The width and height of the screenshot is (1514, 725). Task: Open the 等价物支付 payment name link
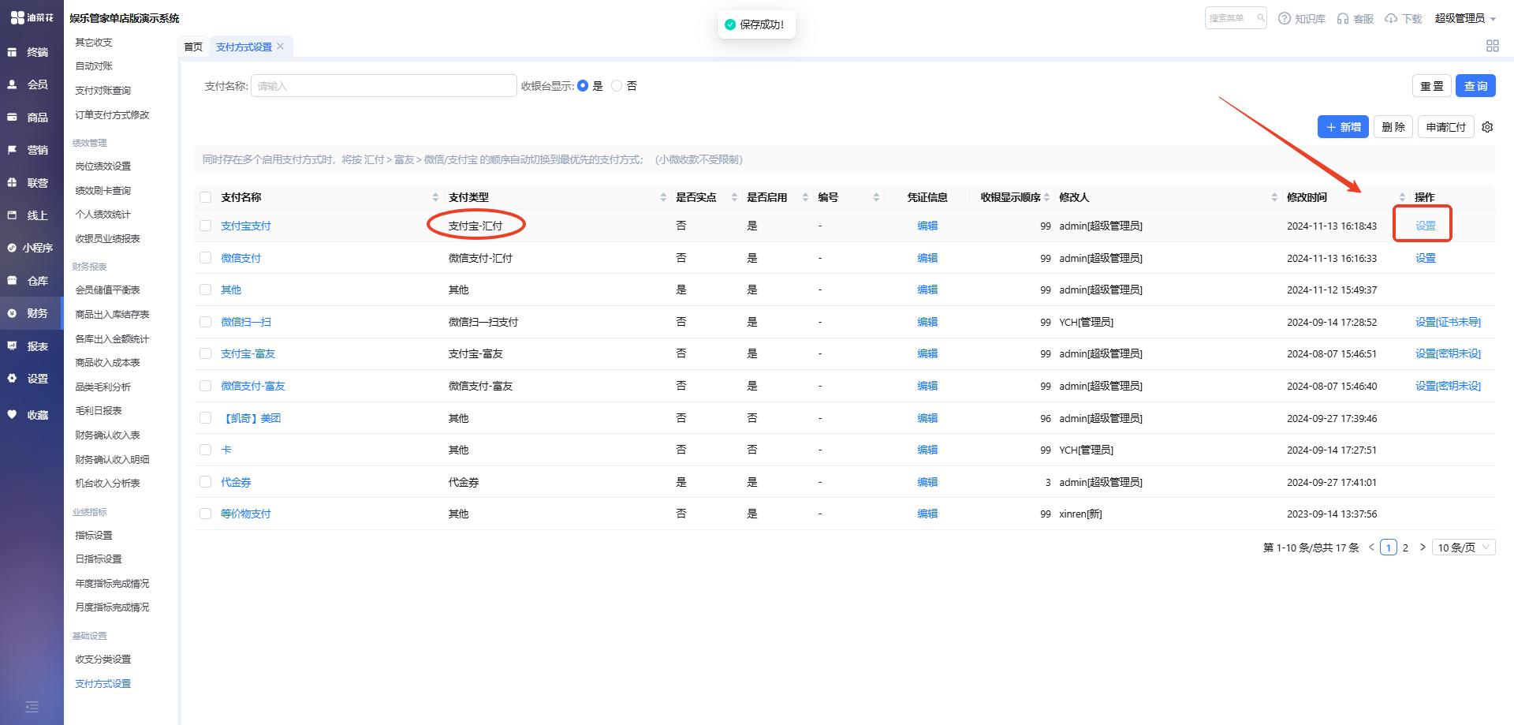(246, 514)
